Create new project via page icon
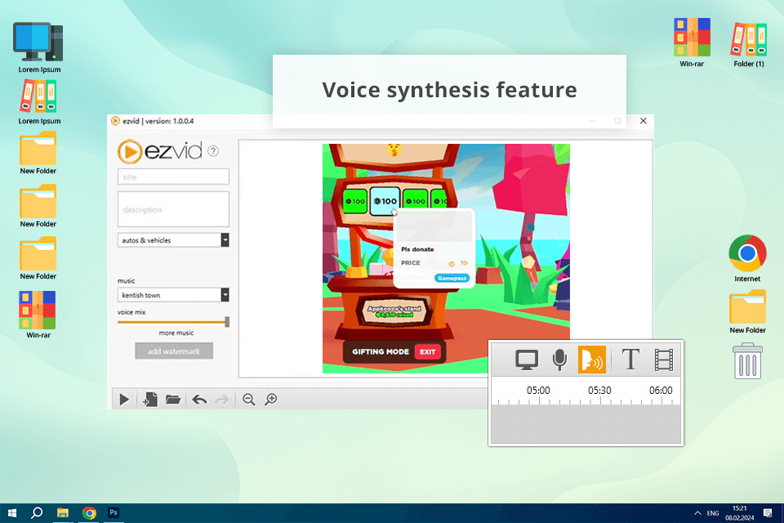 tap(150, 399)
